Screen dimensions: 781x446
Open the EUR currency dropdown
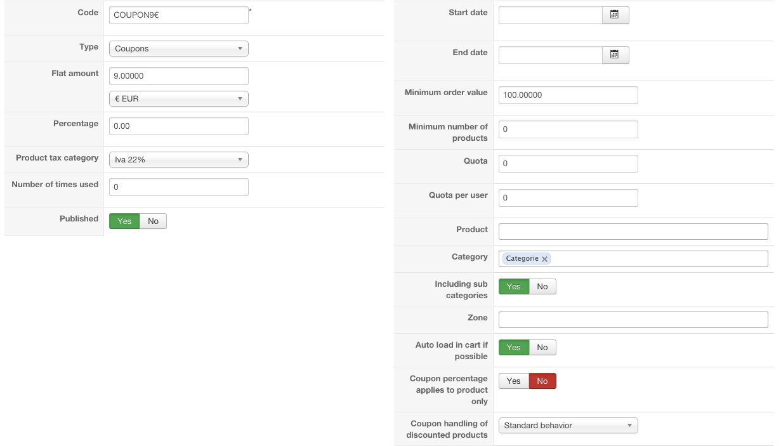[178, 99]
